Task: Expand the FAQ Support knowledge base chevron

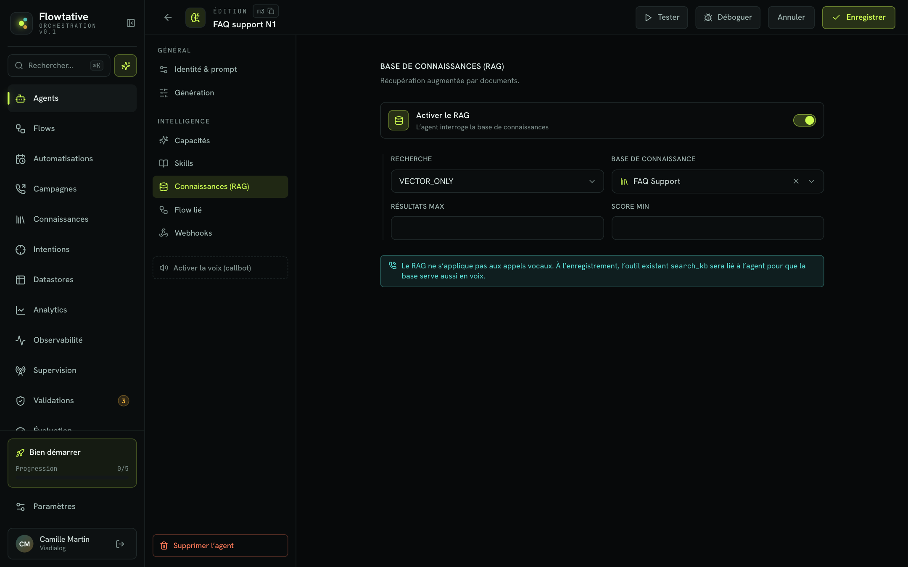Action: [811, 181]
